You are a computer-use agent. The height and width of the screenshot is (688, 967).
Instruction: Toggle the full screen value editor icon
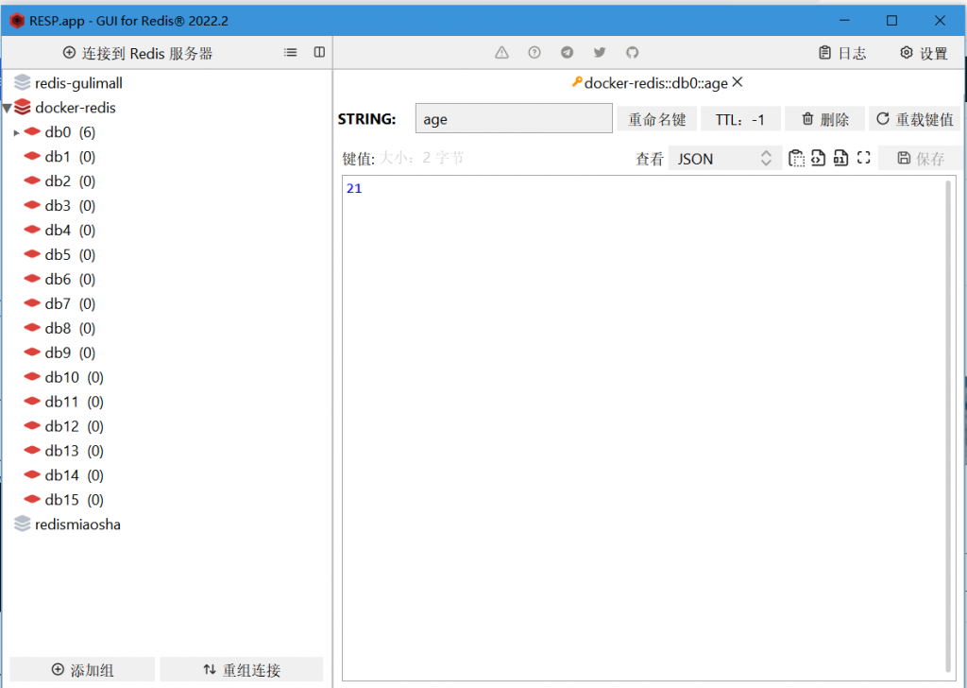[x=863, y=159]
